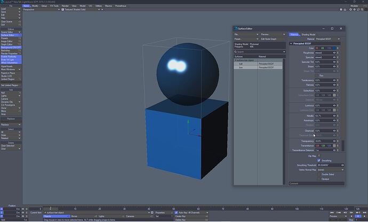Click the Y position channel button
The image size is (368, 222).
2,212
